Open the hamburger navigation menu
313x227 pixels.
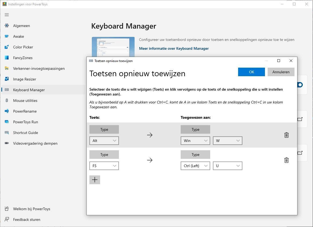point(7,15)
